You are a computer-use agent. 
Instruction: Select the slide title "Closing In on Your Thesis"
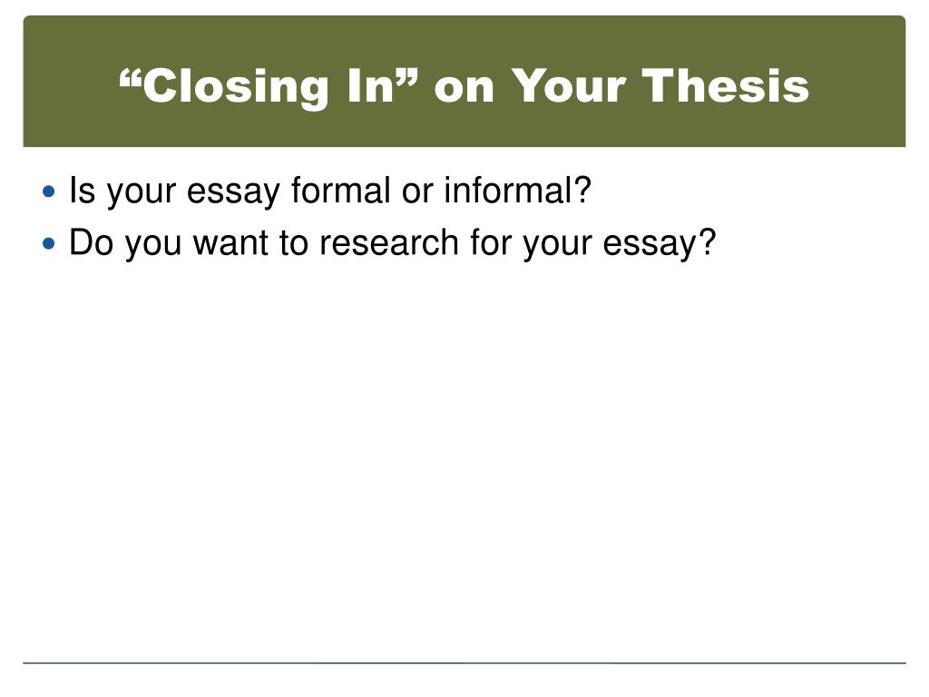(x=464, y=86)
